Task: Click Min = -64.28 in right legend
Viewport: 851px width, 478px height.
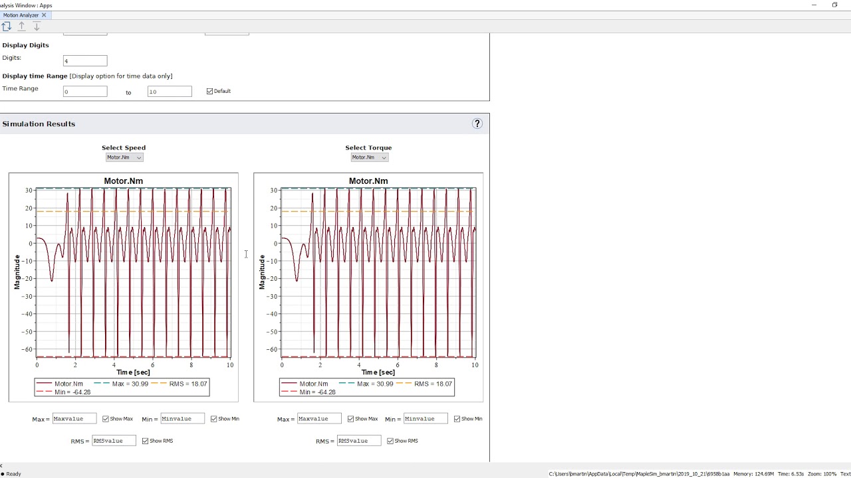Action: tap(318, 392)
